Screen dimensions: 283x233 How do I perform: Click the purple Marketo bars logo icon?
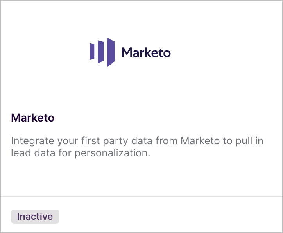point(102,52)
